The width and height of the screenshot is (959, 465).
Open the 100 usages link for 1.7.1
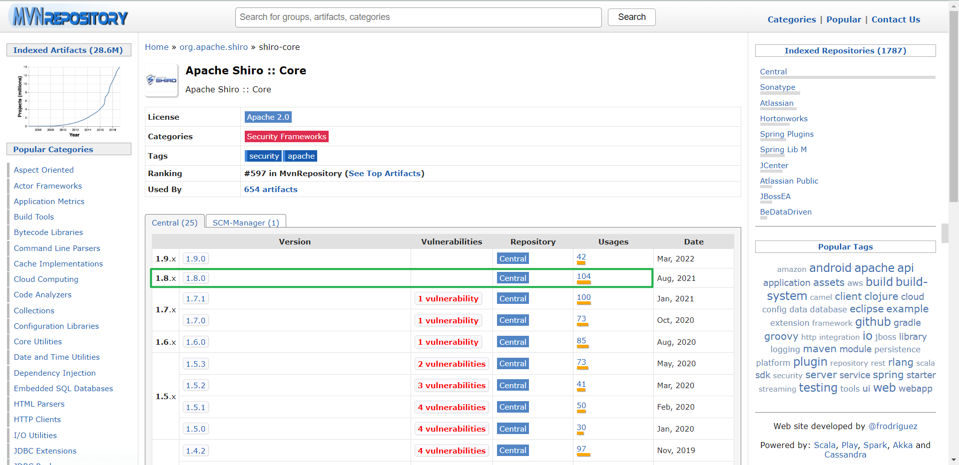coord(584,297)
